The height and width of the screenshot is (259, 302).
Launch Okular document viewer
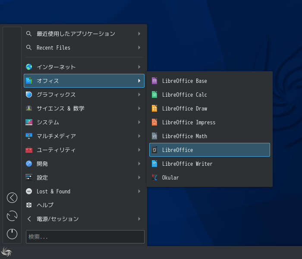tap(210, 177)
